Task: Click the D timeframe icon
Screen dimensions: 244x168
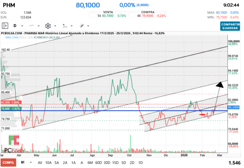Action: [x=15, y=26]
